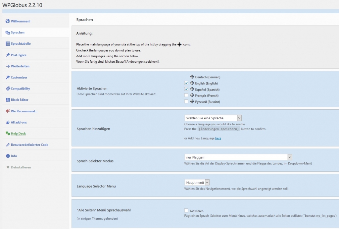Click the drag handle icon for Français (French)
This screenshot has width=339, height=229.
tap(192, 95)
